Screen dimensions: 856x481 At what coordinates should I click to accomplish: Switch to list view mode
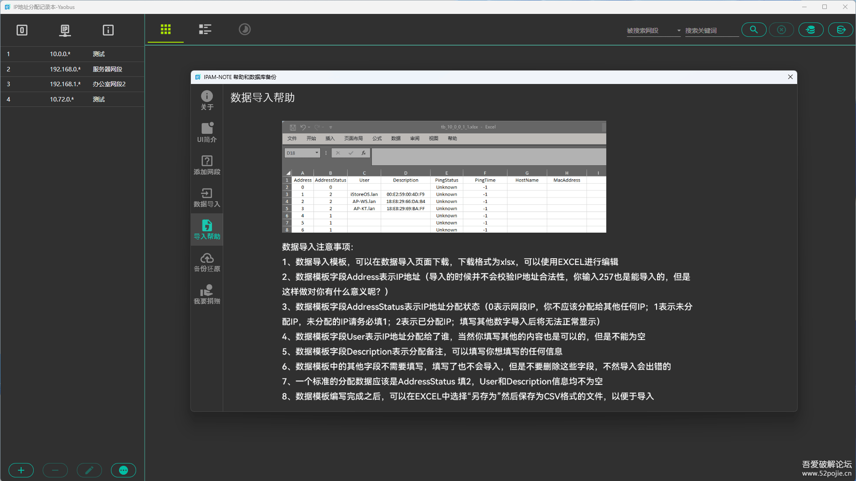[205, 29]
